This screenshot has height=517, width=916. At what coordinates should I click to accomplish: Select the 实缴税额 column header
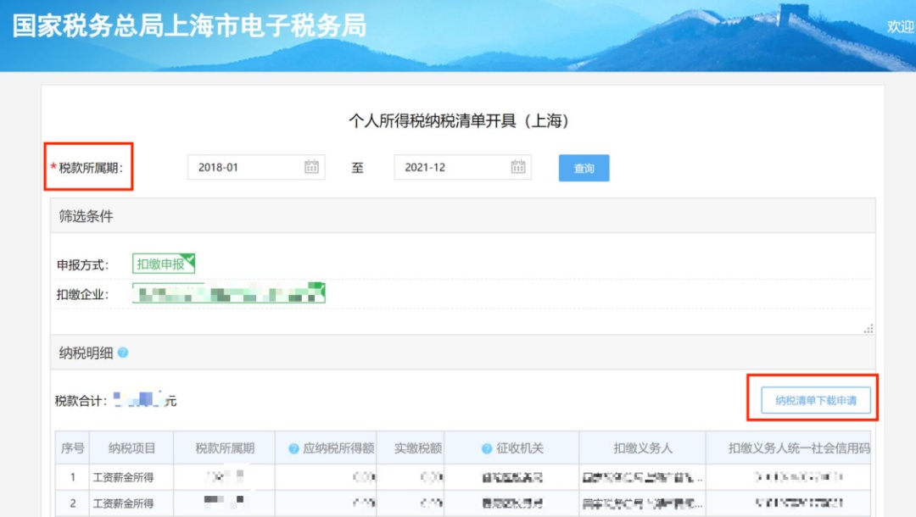tap(418, 448)
